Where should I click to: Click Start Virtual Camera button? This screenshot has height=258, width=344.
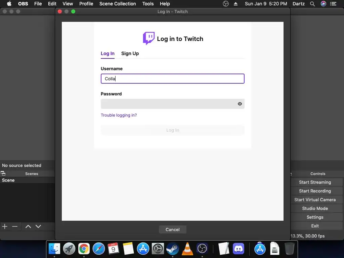click(x=315, y=200)
